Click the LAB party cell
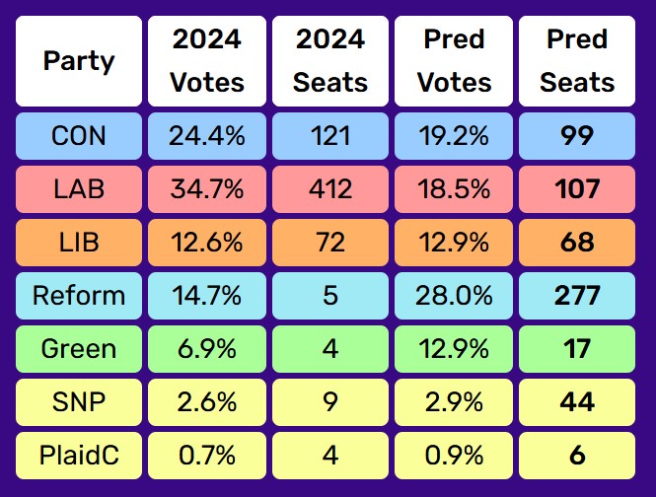Viewport: 656px width, 497px height. pyautogui.click(x=79, y=189)
